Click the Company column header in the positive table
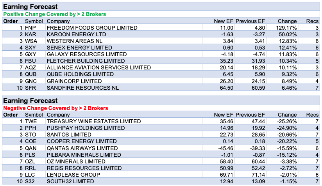 (58, 21)
